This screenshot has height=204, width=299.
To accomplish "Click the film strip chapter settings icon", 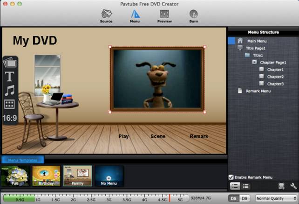I will pyautogui.click(x=281, y=186).
